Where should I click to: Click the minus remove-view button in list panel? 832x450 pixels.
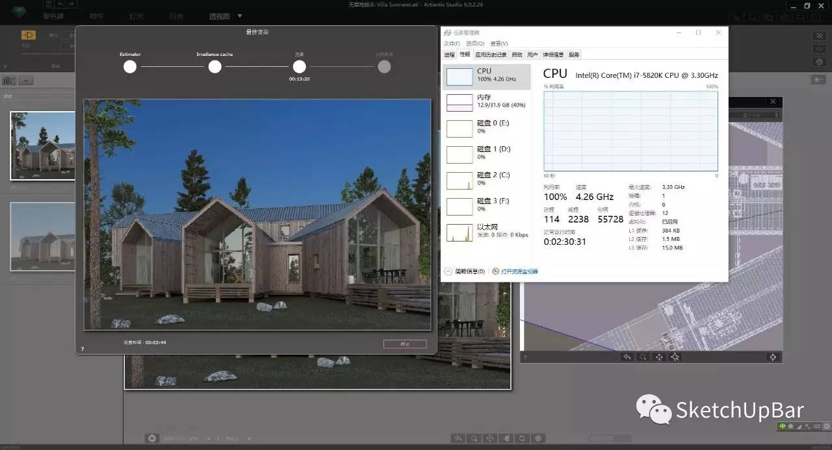click(25, 81)
